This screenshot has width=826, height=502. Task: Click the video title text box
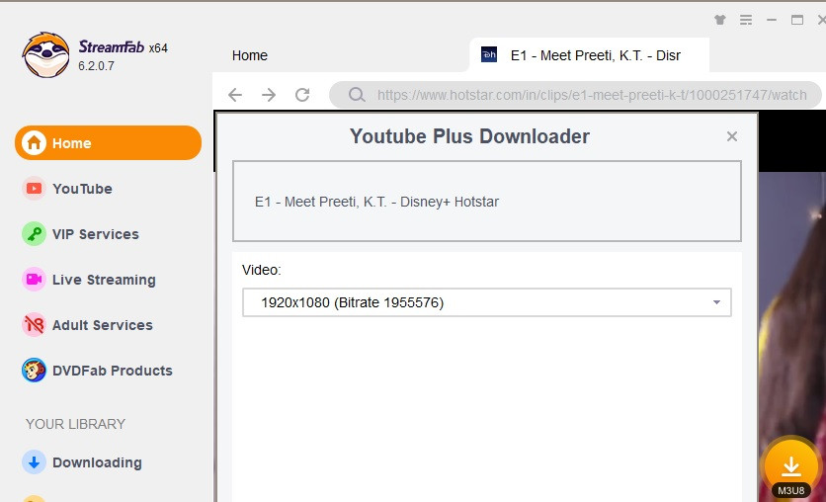486,202
